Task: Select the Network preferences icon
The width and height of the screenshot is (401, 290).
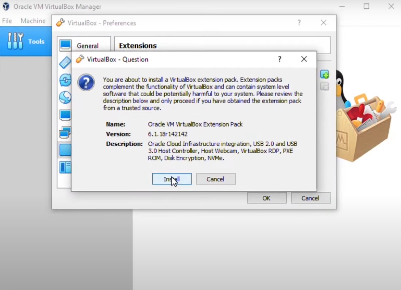Action: 65,133
